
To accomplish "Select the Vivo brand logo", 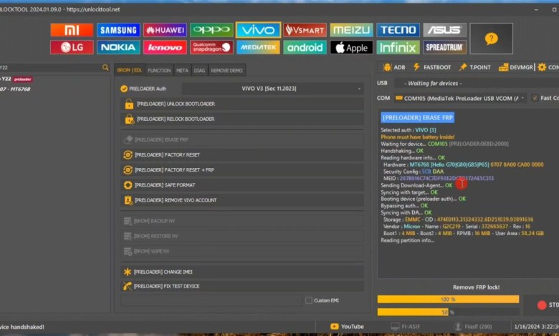I will 258,30.
